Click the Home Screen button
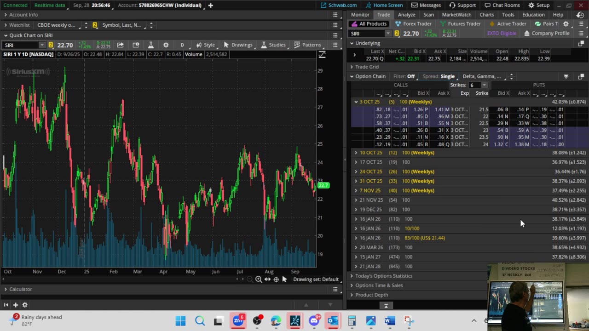The width and height of the screenshot is (589, 331). tap(384, 6)
